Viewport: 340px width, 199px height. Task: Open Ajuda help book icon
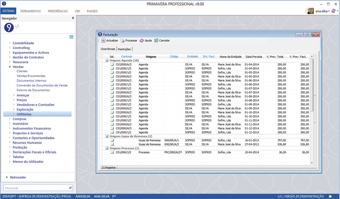(142, 41)
